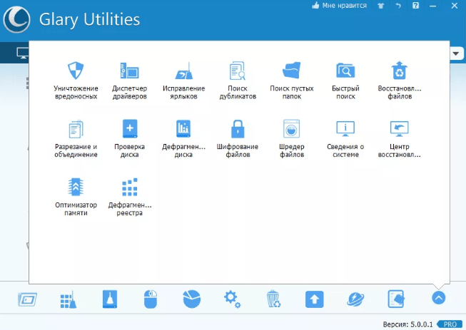Viewport: 466px width, 330px height.
Task: Collapse popup with round chevron-up button
Action: coord(438,298)
